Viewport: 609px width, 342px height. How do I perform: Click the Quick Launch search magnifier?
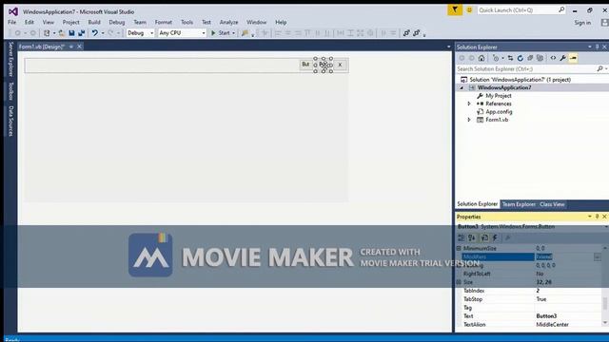(561, 9)
